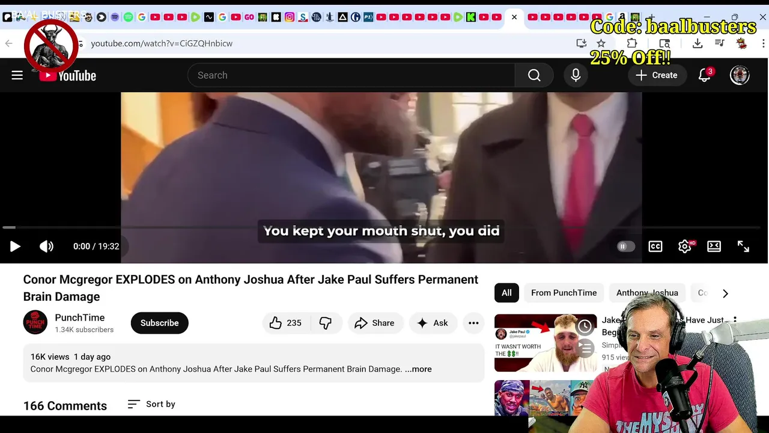
Task: Switch to theater mode
Action: pos(714,246)
